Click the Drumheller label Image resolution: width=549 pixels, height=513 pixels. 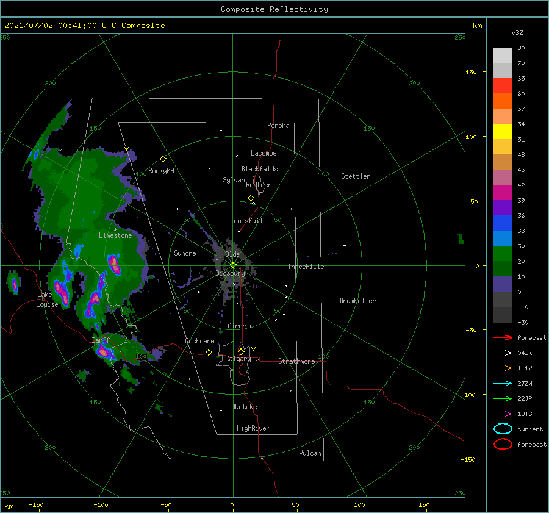pyautogui.click(x=357, y=301)
